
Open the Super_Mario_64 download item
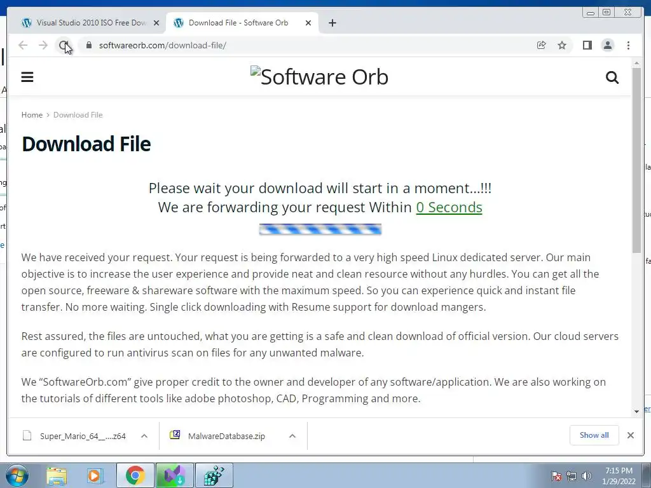74,436
